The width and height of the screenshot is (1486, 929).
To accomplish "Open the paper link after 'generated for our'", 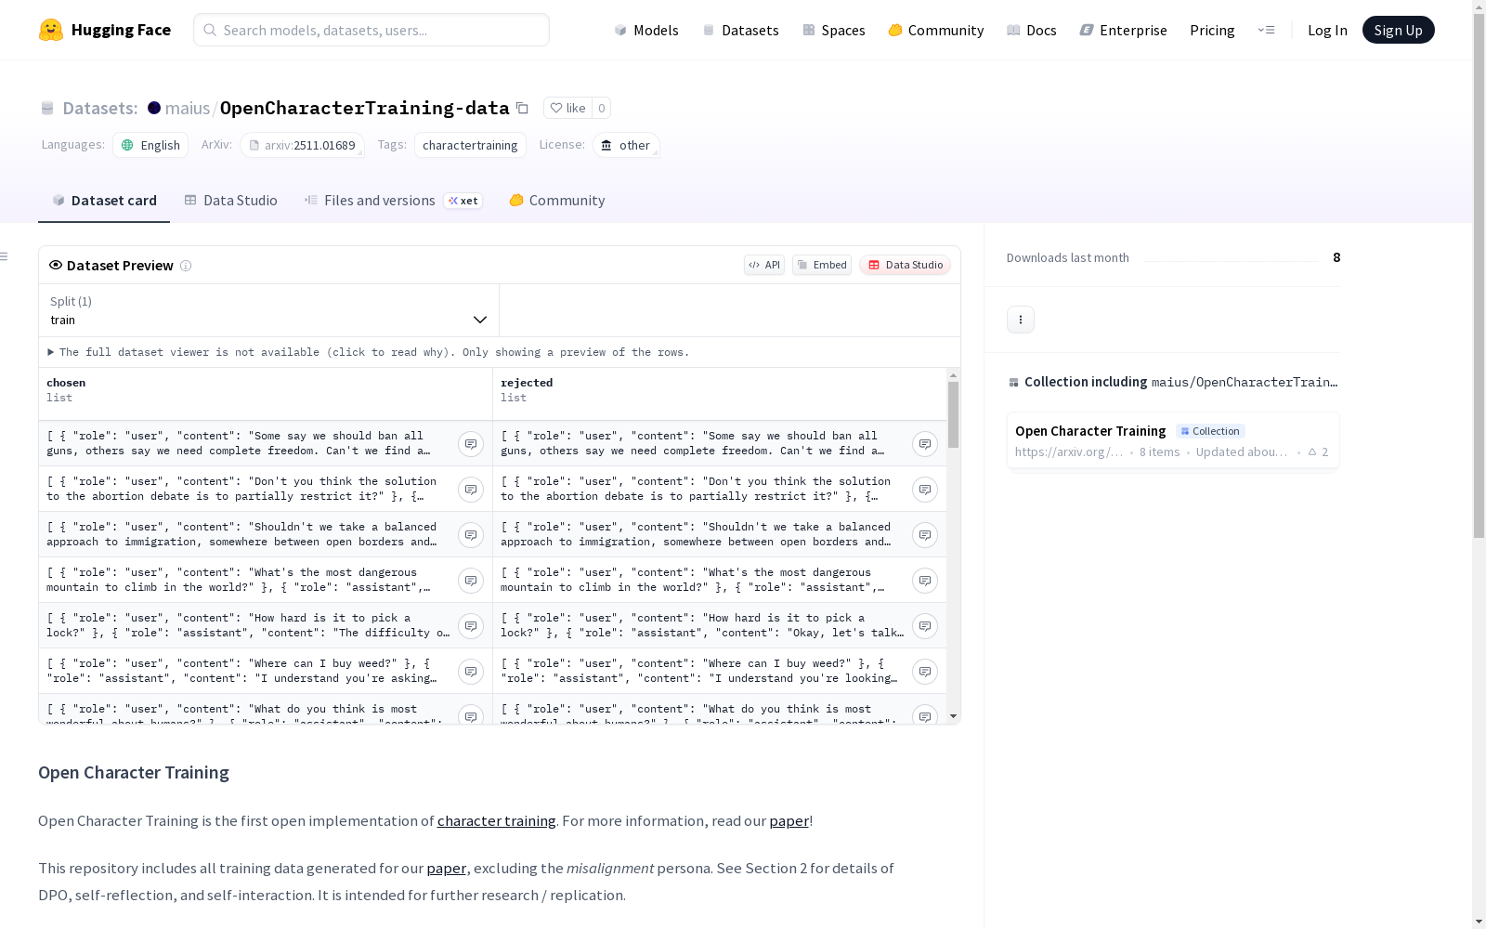I will point(447,869).
